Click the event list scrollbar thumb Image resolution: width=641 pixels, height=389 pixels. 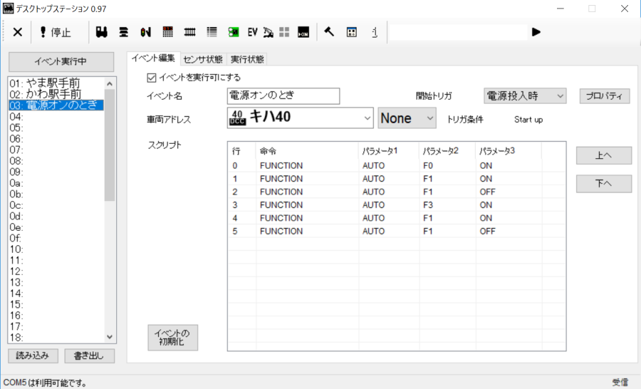point(110,145)
